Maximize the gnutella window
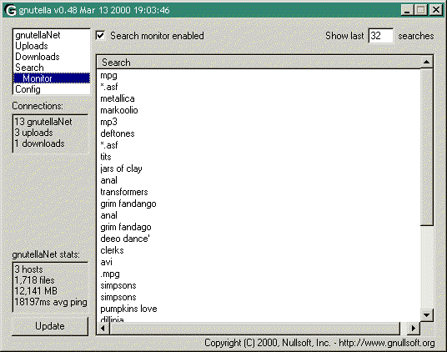Image resolution: width=447 pixels, height=352 pixels. pyautogui.click(x=420, y=10)
